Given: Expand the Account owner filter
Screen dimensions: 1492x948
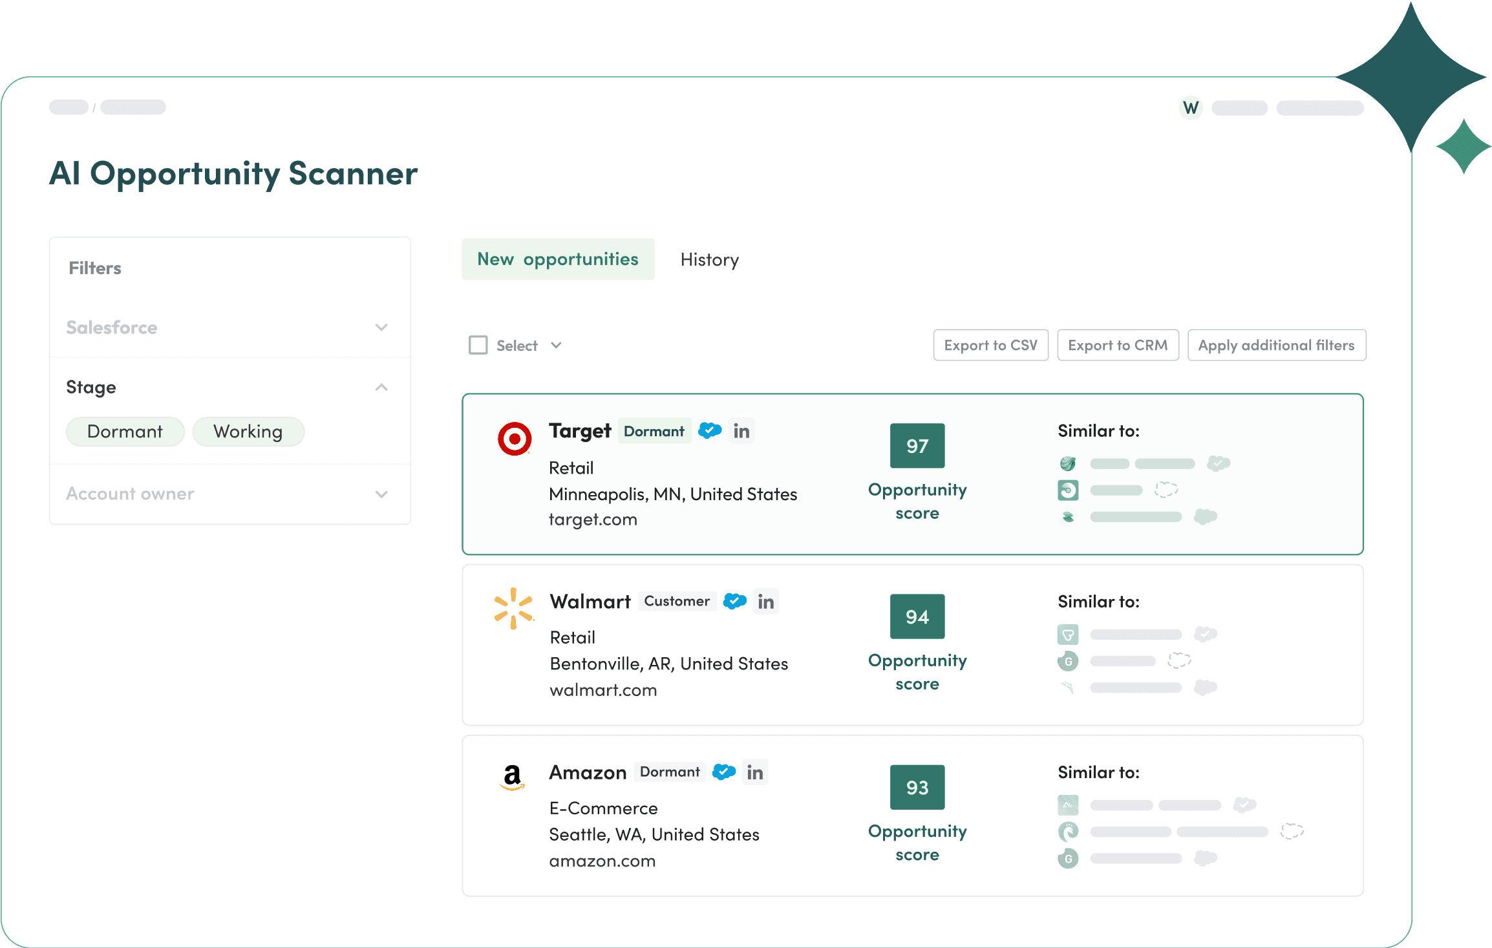Looking at the screenshot, I should pos(381,494).
